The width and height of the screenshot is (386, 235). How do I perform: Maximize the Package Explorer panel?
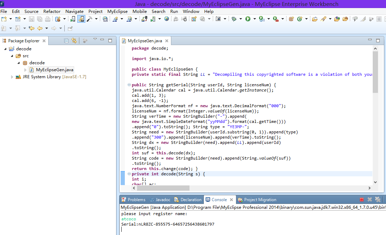click(110, 40)
